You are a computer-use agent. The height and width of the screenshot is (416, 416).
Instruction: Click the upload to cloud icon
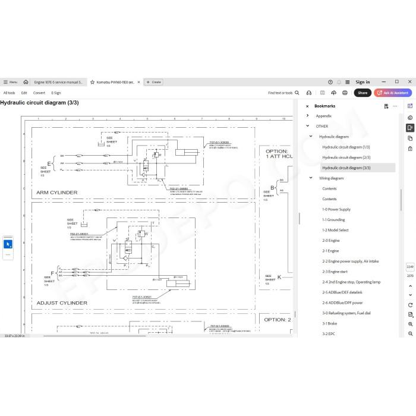point(333,93)
